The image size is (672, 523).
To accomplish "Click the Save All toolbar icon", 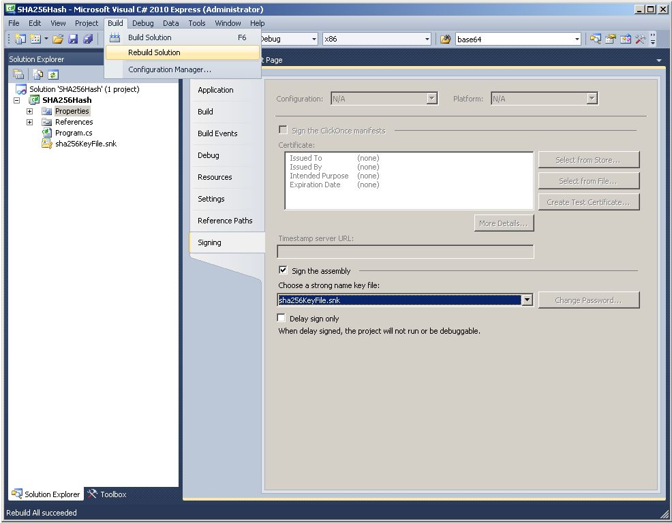I will click(x=89, y=39).
